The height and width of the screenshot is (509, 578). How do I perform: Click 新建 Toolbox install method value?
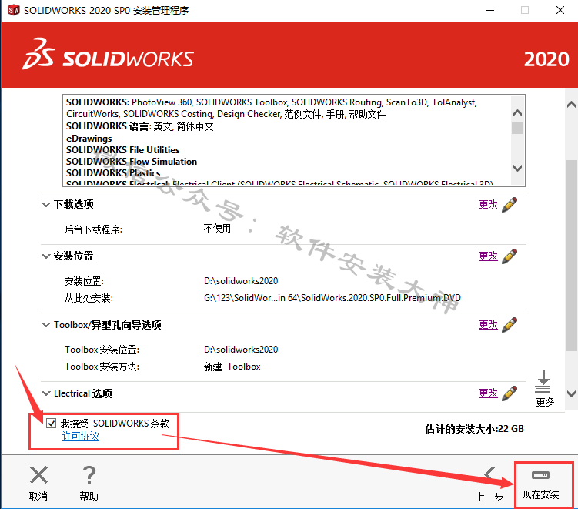pyautogui.click(x=232, y=367)
